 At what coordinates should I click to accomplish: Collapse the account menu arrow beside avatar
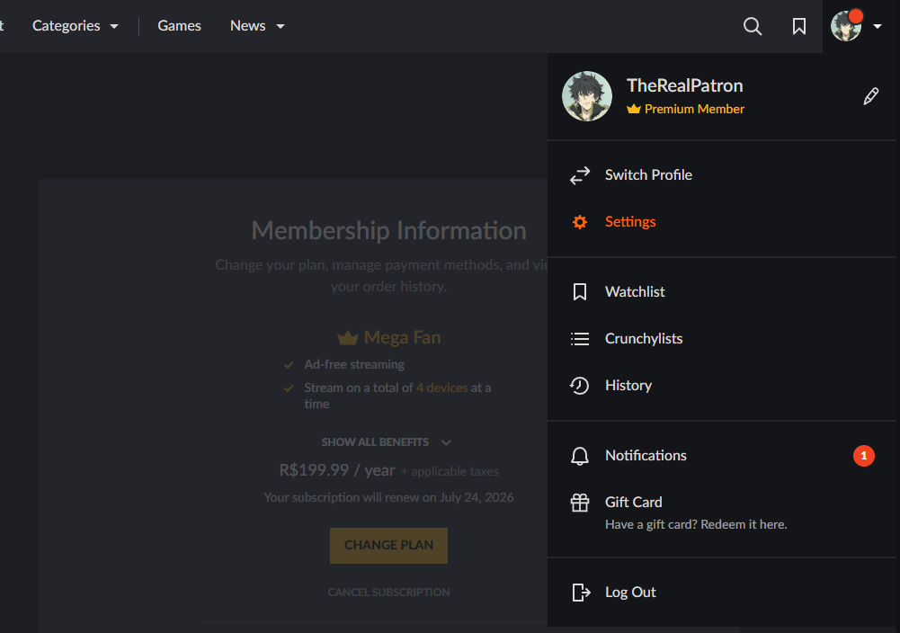878,27
